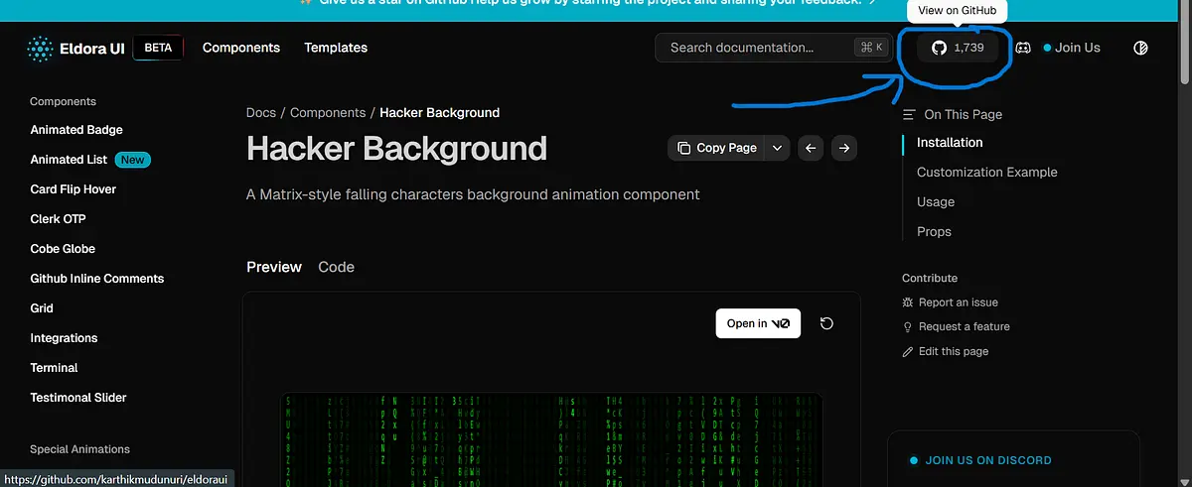Open Grid in sidebar
This screenshot has width=1192, height=487.
click(x=42, y=308)
